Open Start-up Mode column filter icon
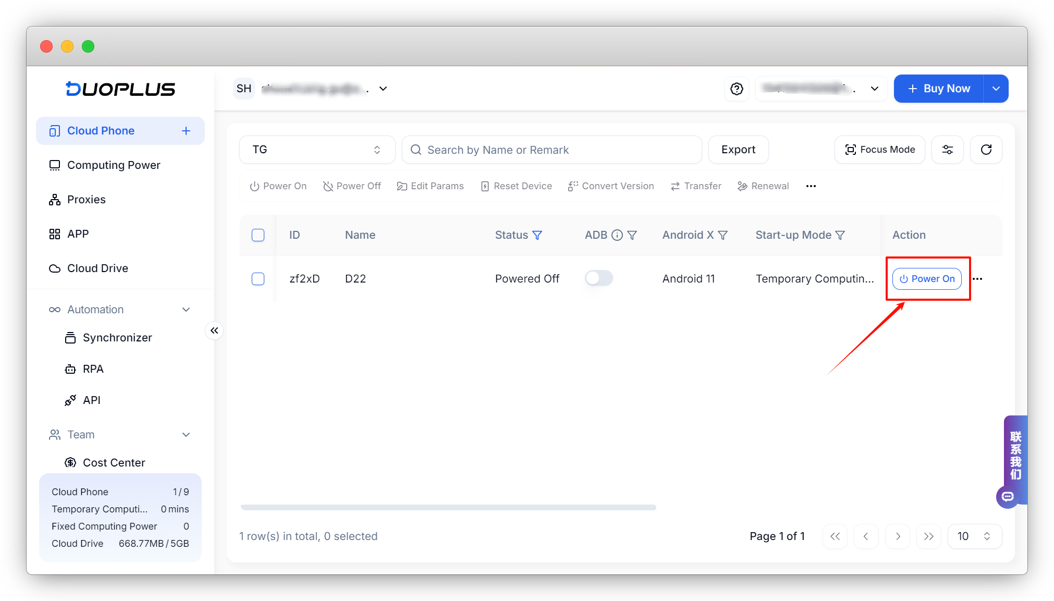 coord(840,235)
